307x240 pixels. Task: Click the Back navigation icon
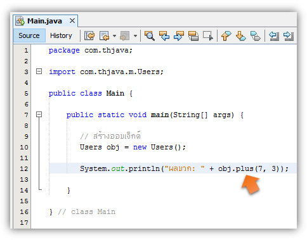coord(104,35)
